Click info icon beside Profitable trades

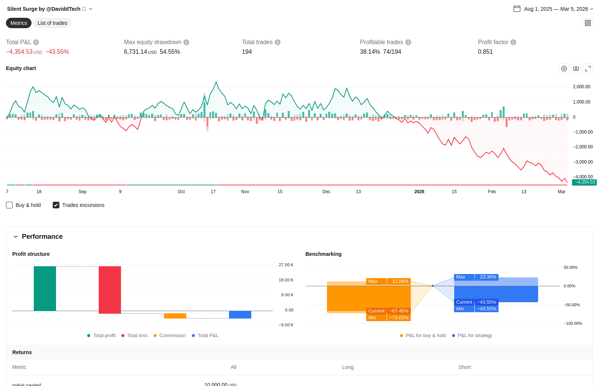tap(408, 42)
